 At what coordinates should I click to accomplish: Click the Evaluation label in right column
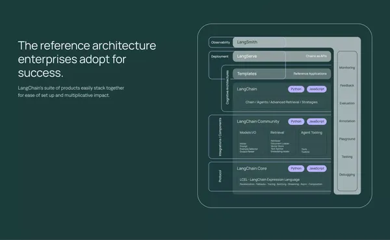pos(347,103)
